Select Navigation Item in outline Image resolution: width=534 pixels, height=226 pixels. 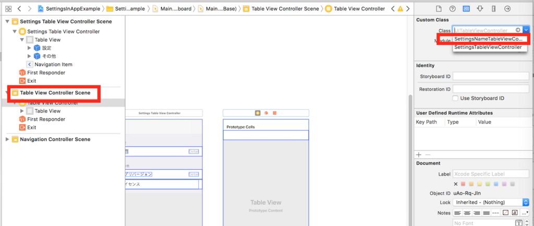pyautogui.click(x=50, y=64)
